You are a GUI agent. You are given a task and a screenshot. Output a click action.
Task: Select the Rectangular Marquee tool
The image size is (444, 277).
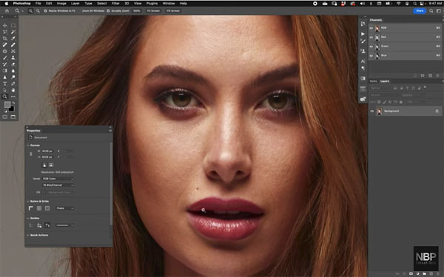13,25
